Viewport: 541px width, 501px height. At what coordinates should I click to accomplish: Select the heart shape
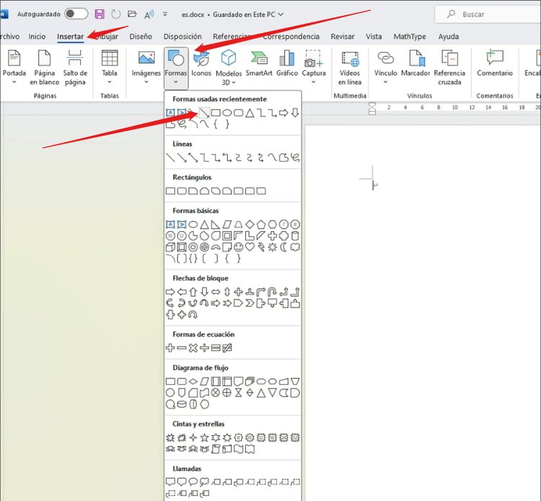tap(250, 247)
